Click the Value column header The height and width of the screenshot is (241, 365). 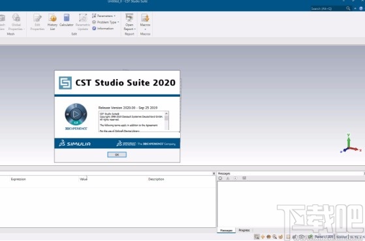[84, 179]
